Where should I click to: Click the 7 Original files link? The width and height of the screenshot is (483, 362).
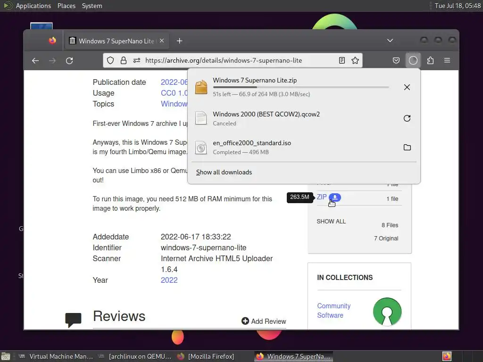[x=386, y=238]
